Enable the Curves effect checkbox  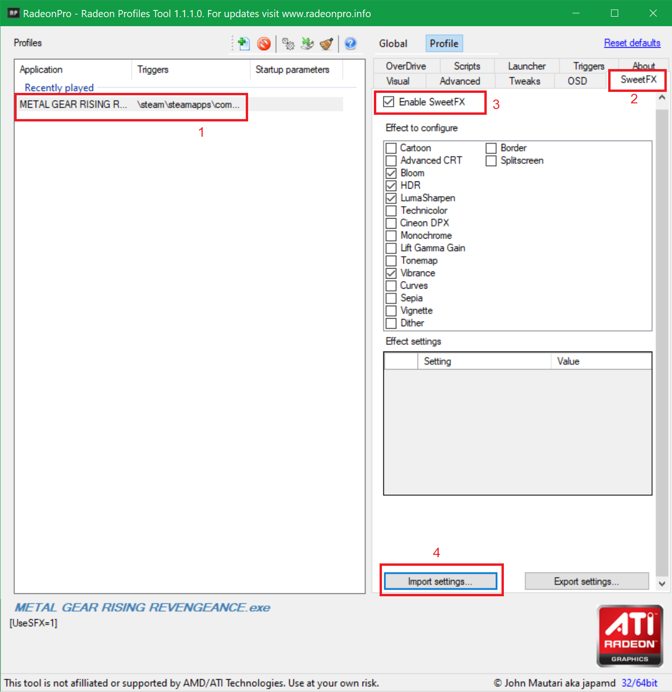pos(391,285)
